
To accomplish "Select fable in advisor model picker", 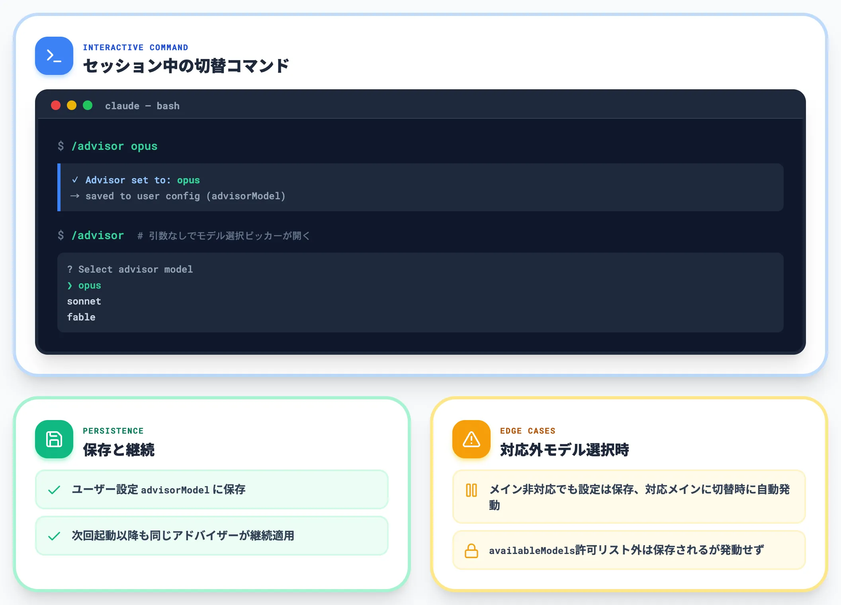I will point(81,317).
